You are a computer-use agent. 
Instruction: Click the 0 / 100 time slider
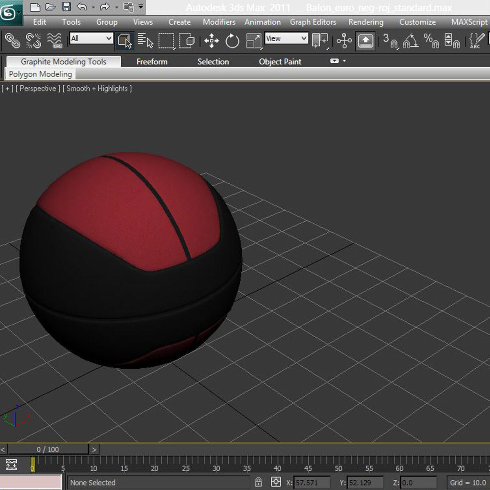point(48,450)
